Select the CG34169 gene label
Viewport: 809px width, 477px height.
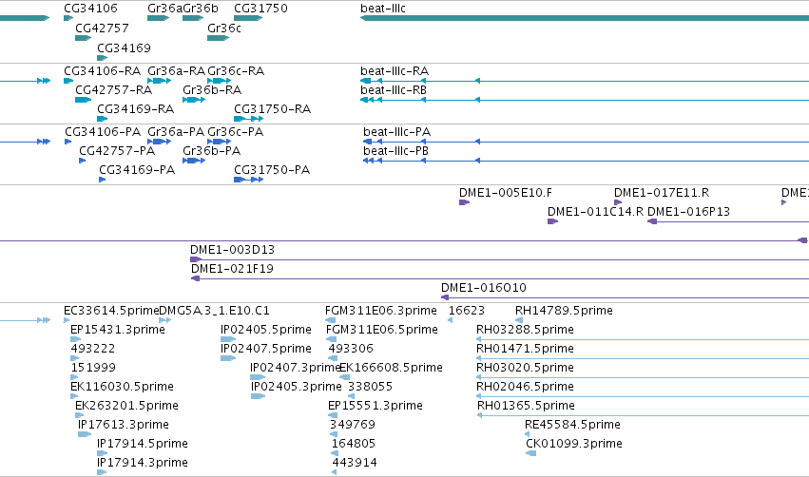(x=124, y=48)
